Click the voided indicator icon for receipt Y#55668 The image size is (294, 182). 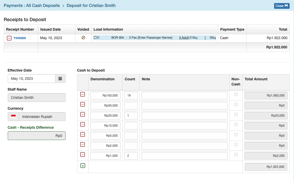pyautogui.click(x=83, y=38)
